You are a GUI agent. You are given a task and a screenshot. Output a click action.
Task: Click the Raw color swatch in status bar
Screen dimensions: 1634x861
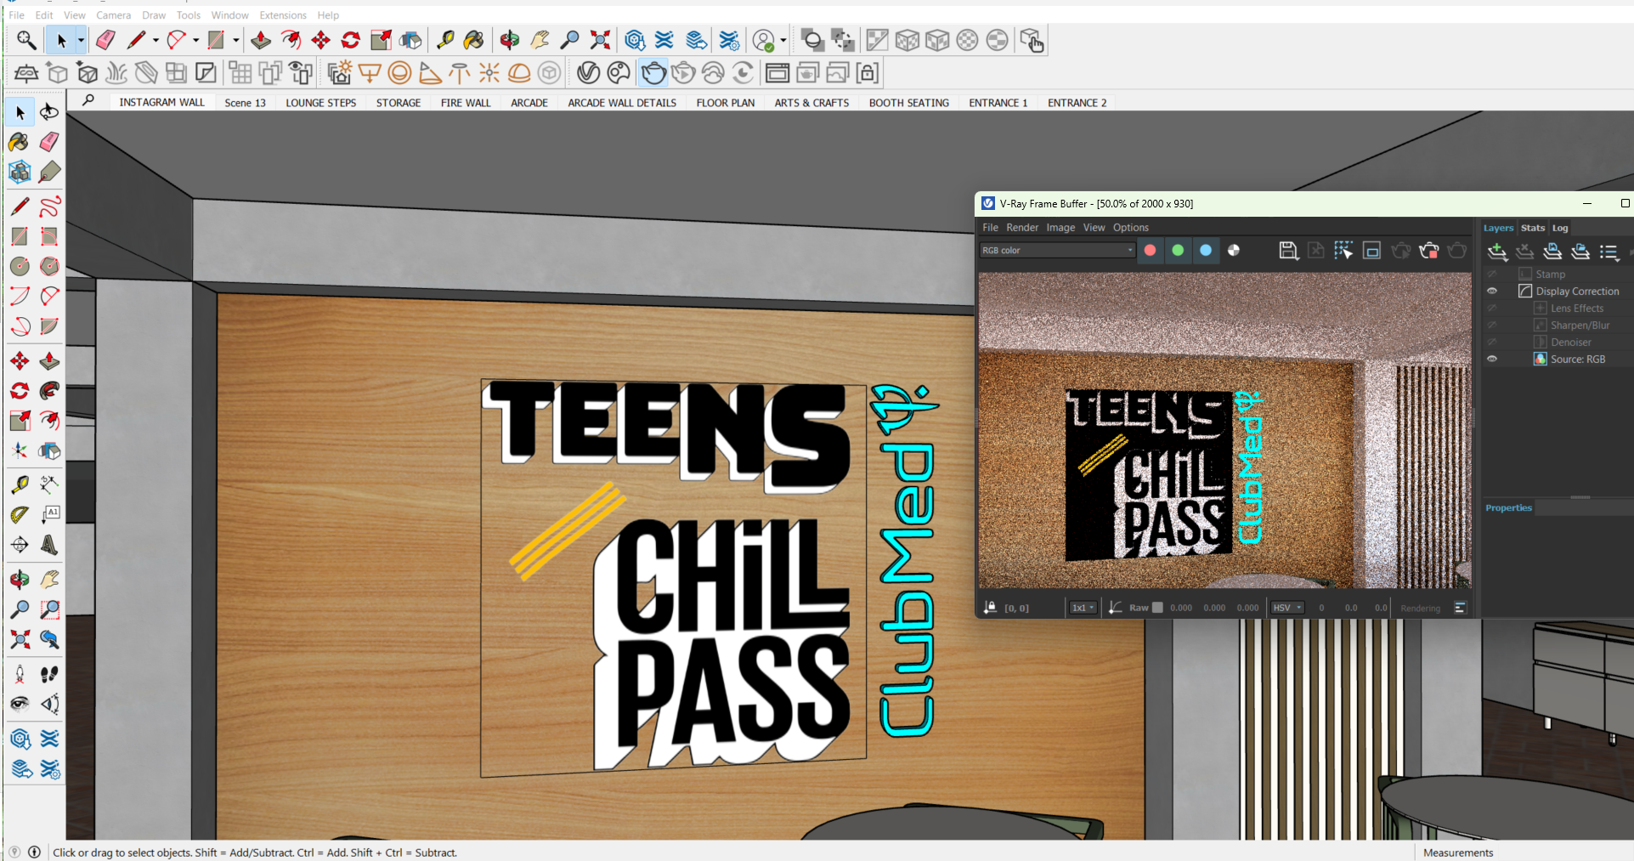(1157, 607)
